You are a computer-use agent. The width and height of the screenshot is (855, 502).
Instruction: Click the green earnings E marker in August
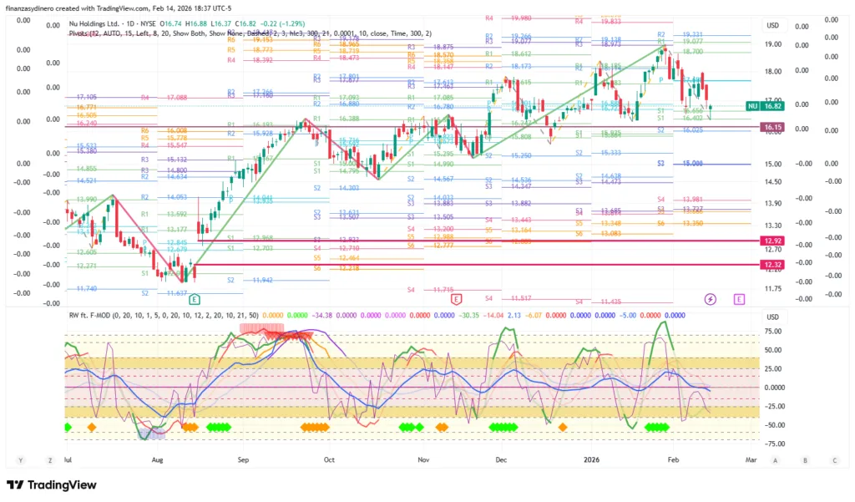pos(194,299)
